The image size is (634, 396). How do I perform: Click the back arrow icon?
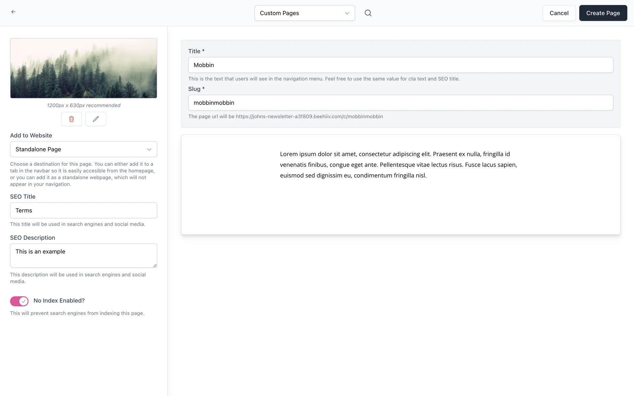[13, 12]
